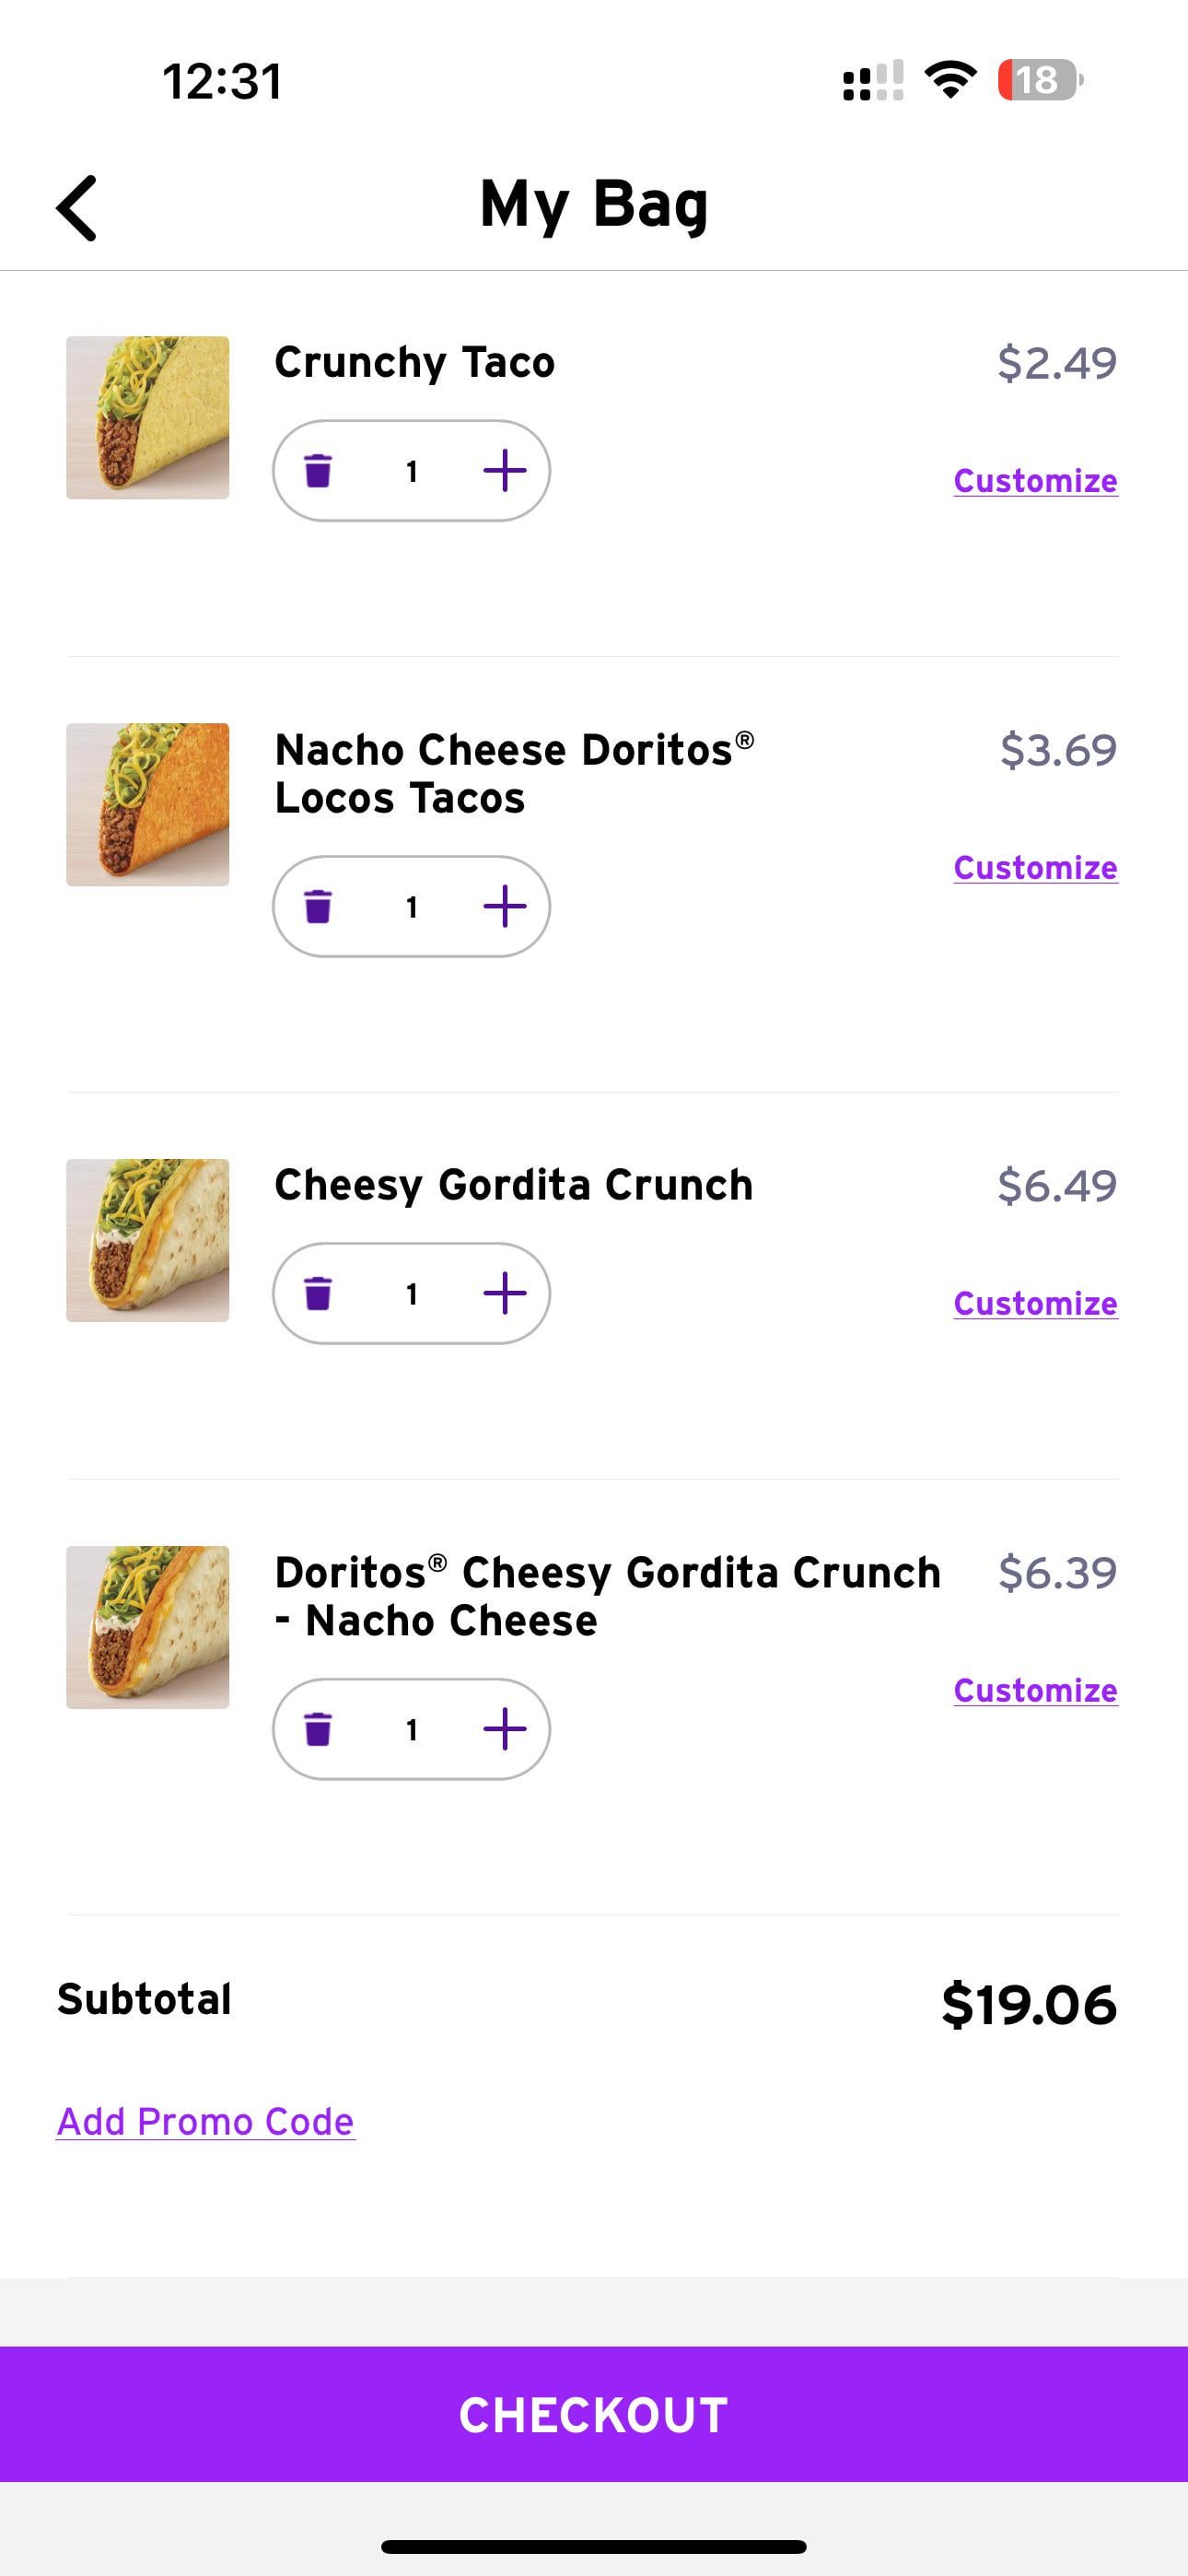Customize the Cheesy Gordita Crunch
This screenshot has height=2576, width=1188.
tap(1035, 1304)
